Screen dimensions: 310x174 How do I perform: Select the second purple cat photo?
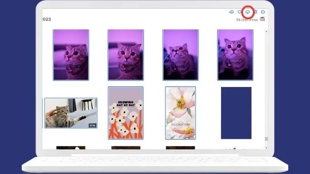pos(126,55)
